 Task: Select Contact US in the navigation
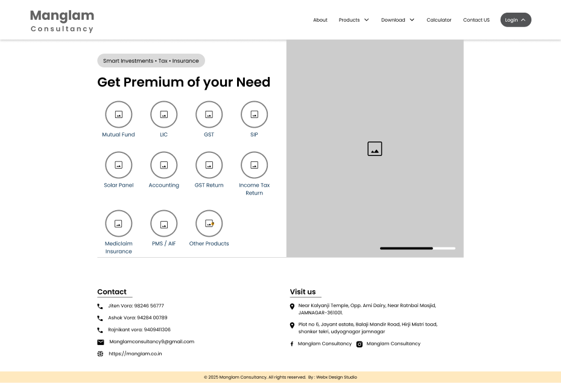click(476, 20)
